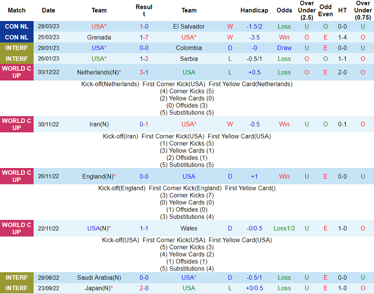Click the Over Under (2.5) header
This screenshot has height=294, width=374.
click(x=307, y=10)
